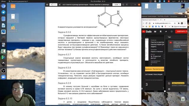Click the YouTube Studio logo
The width and height of the screenshot is (189, 106).
(x=147, y=32)
